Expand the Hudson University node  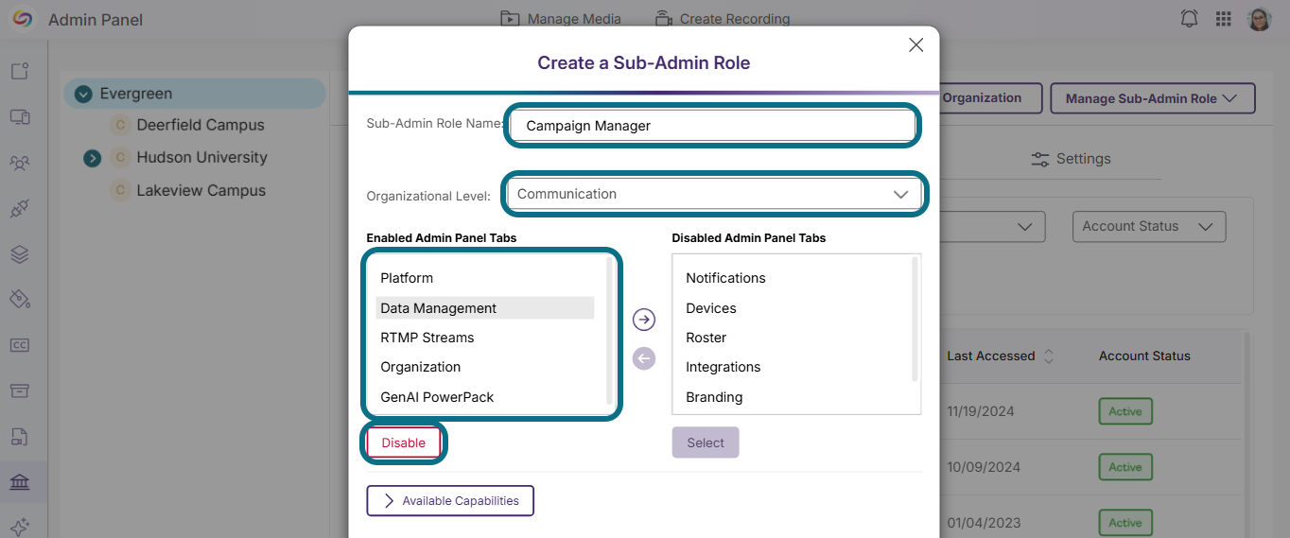(x=92, y=158)
